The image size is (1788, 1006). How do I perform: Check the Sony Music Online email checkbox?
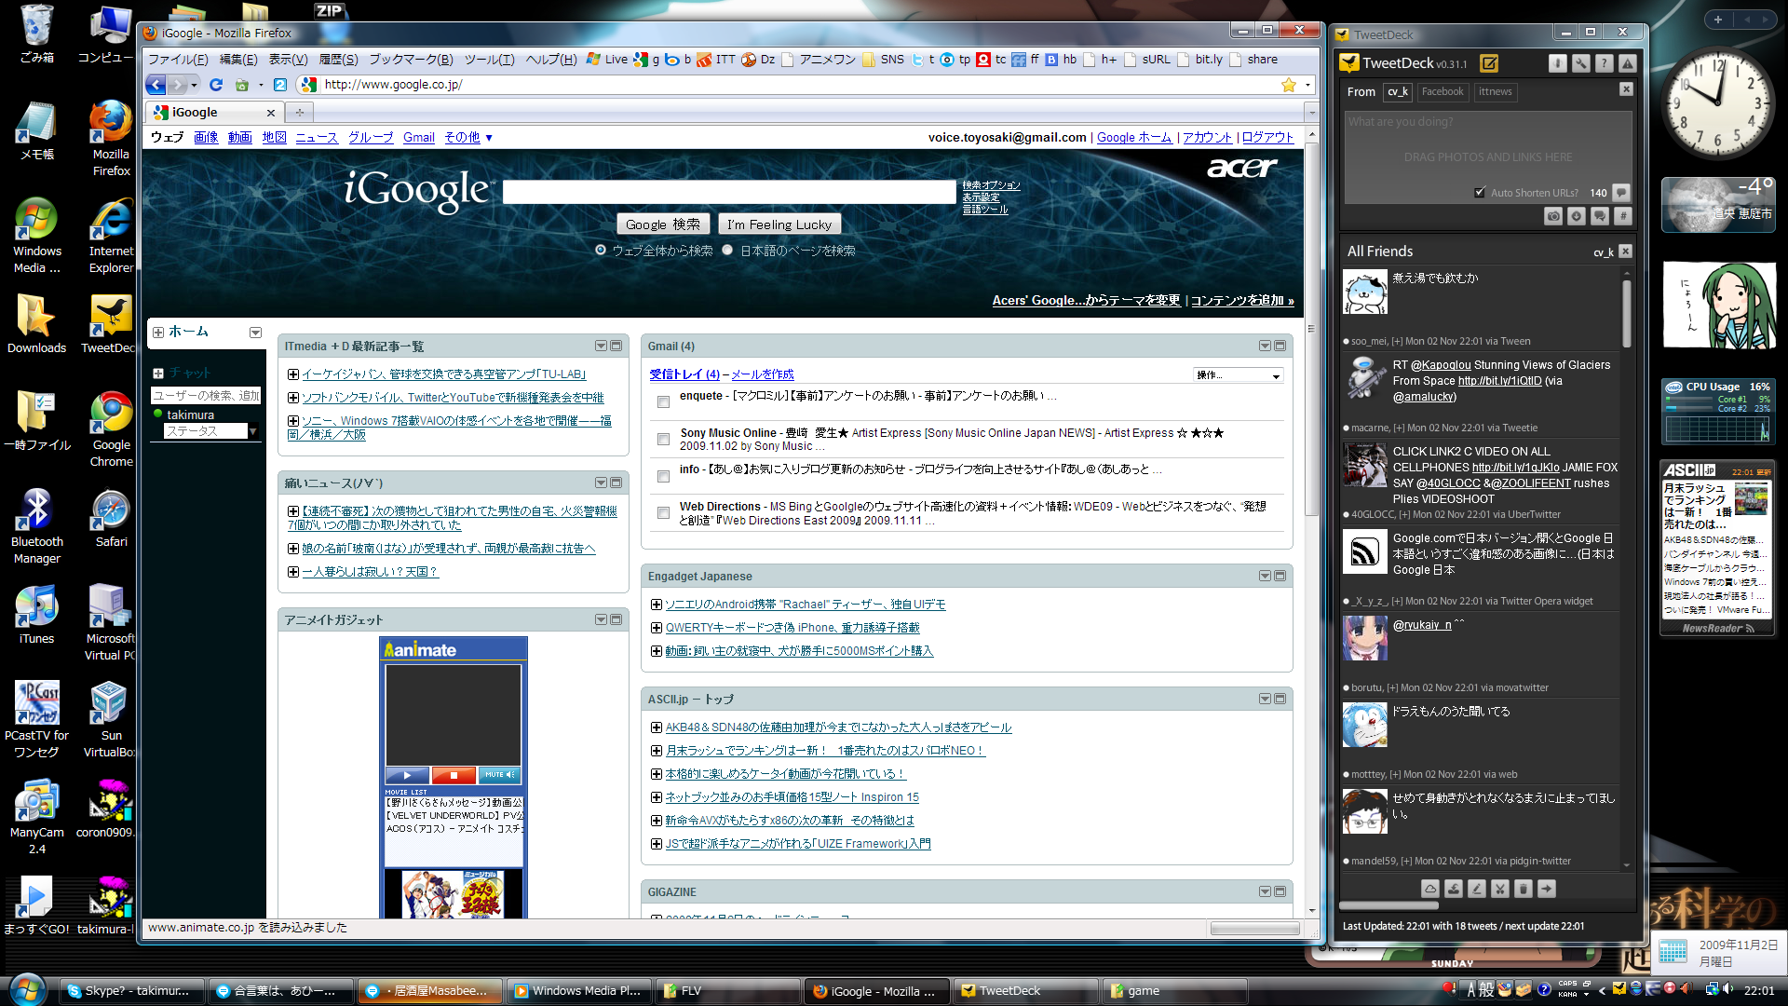(x=663, y=439)
